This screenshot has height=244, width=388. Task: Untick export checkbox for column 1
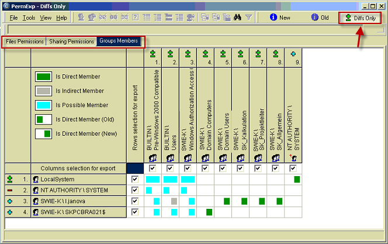(153, 169)
